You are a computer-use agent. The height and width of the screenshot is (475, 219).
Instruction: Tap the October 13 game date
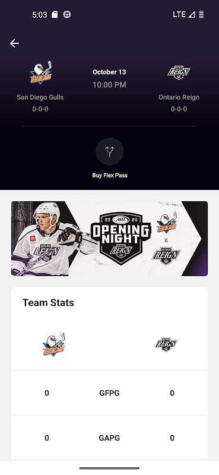click(109, 72)
